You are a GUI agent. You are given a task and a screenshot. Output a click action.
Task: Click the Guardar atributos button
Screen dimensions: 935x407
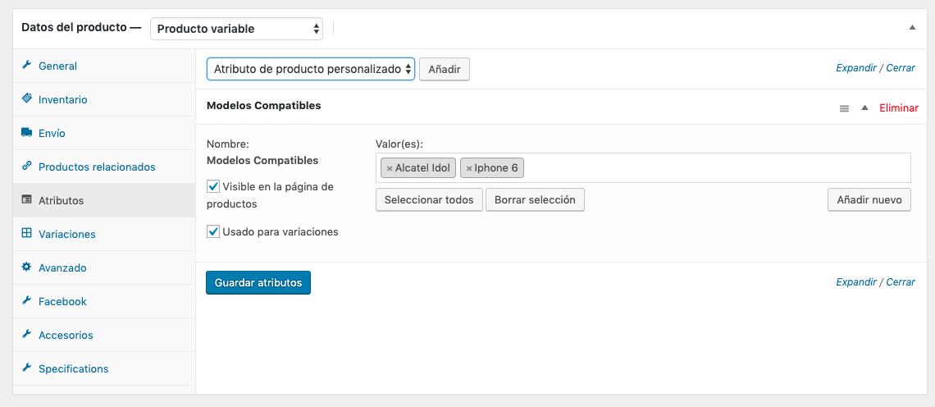[258, 283]
